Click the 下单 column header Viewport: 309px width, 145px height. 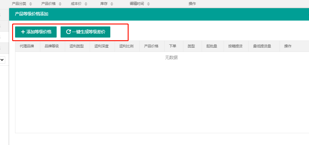173,46
